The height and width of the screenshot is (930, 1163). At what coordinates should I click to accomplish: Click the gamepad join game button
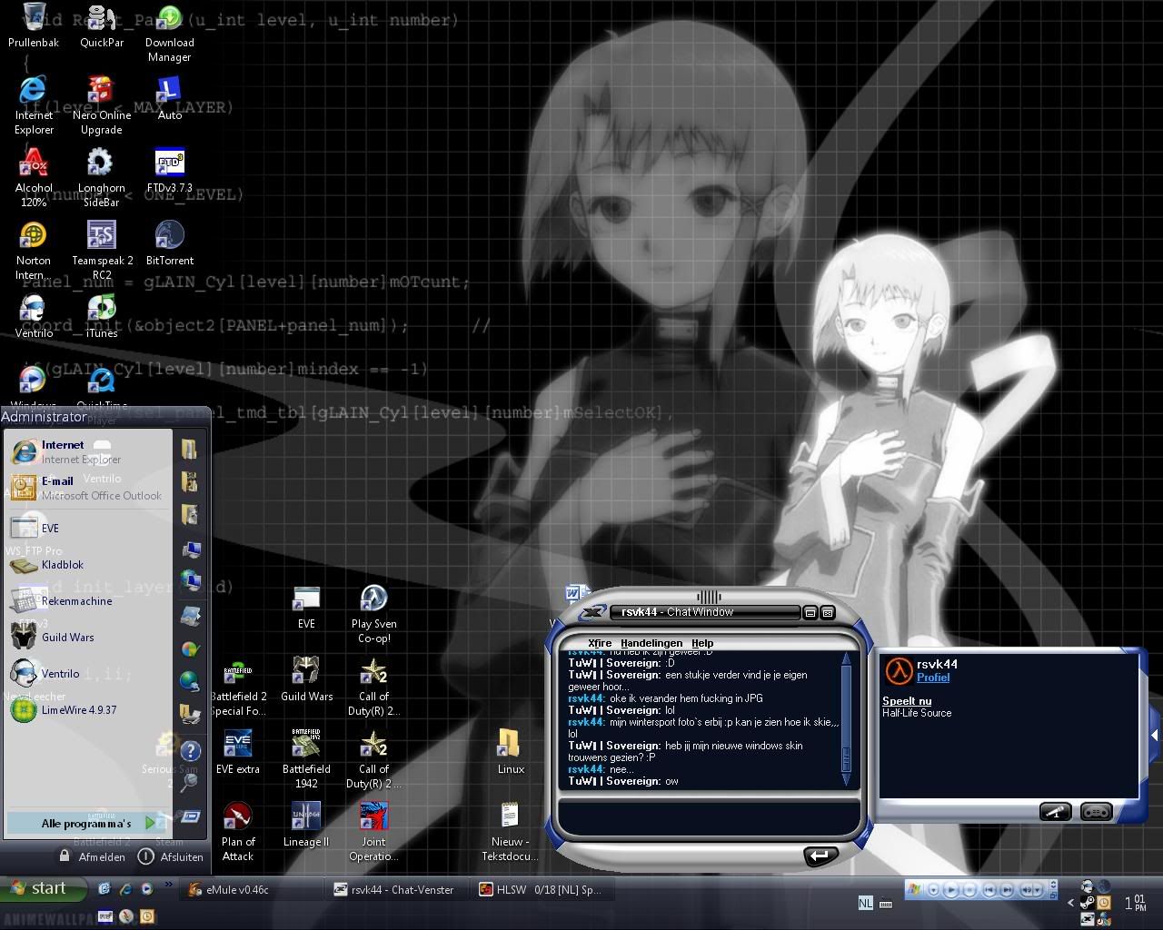[1096, 812]
